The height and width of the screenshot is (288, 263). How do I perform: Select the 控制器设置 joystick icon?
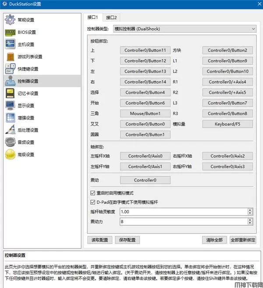click(10, 81)
